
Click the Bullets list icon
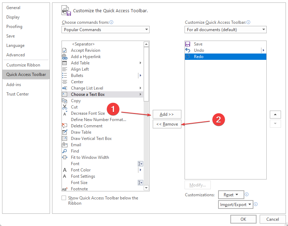pos(64,76)
